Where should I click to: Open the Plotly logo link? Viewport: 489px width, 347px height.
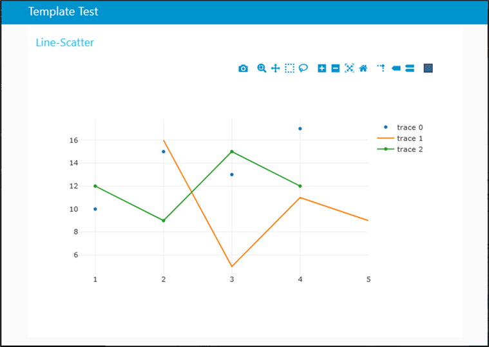(x=428, y=68)
